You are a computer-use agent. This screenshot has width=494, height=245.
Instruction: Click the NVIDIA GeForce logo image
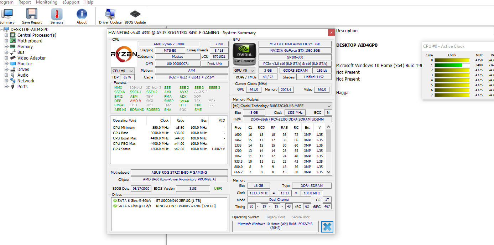(x=244, y=54)
